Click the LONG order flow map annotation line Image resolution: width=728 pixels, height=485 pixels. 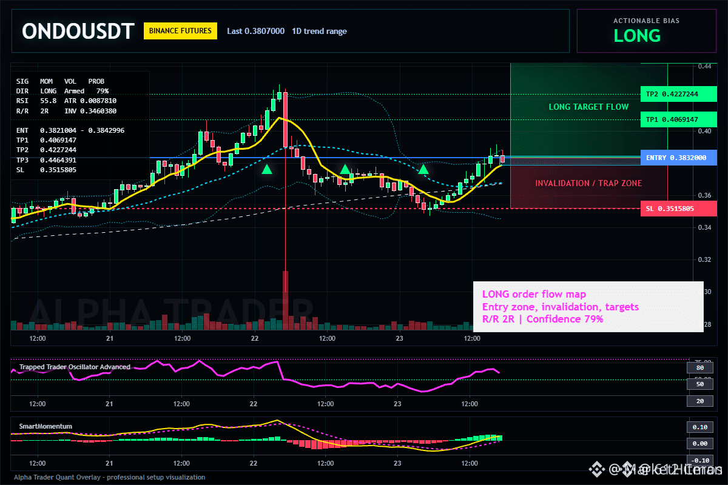point(534,294)
